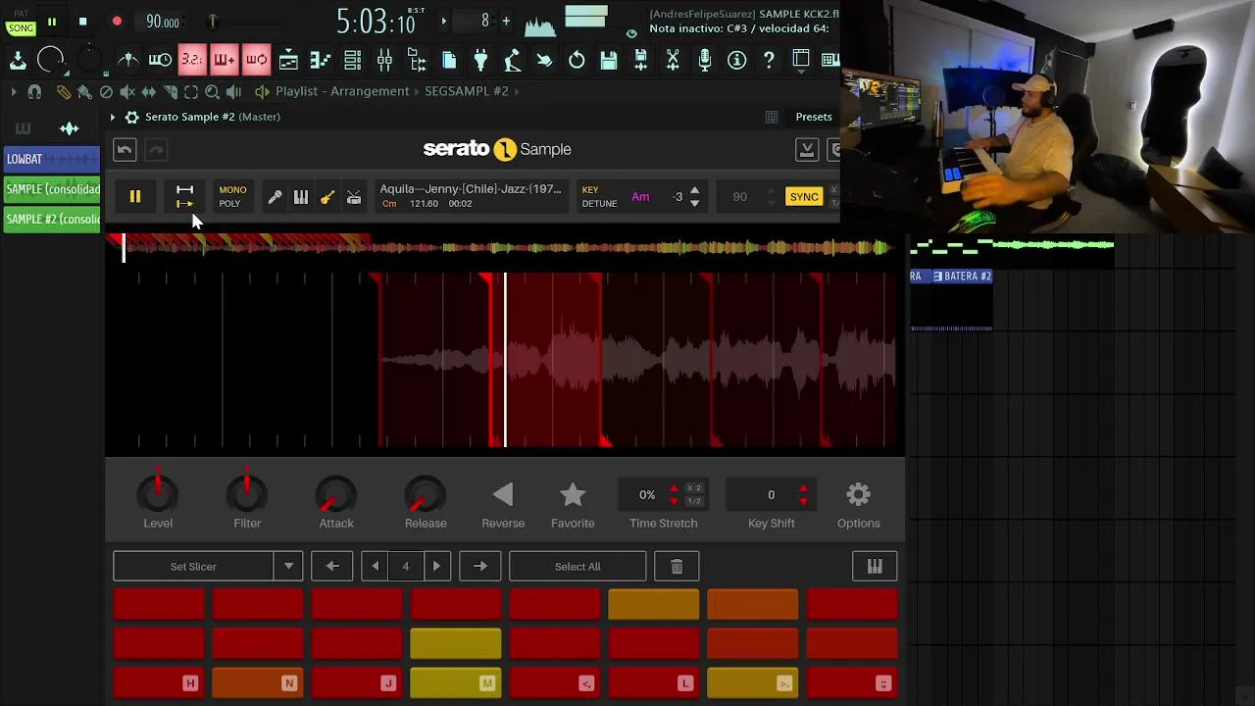This screenshot has height=706, width=1255.
Task: Open Serato Sample plugin settings gear
Action: coord(131,117)
